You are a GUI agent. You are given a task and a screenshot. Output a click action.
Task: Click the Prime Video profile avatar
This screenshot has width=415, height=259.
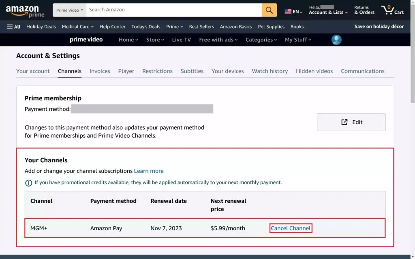pos(336,39)
